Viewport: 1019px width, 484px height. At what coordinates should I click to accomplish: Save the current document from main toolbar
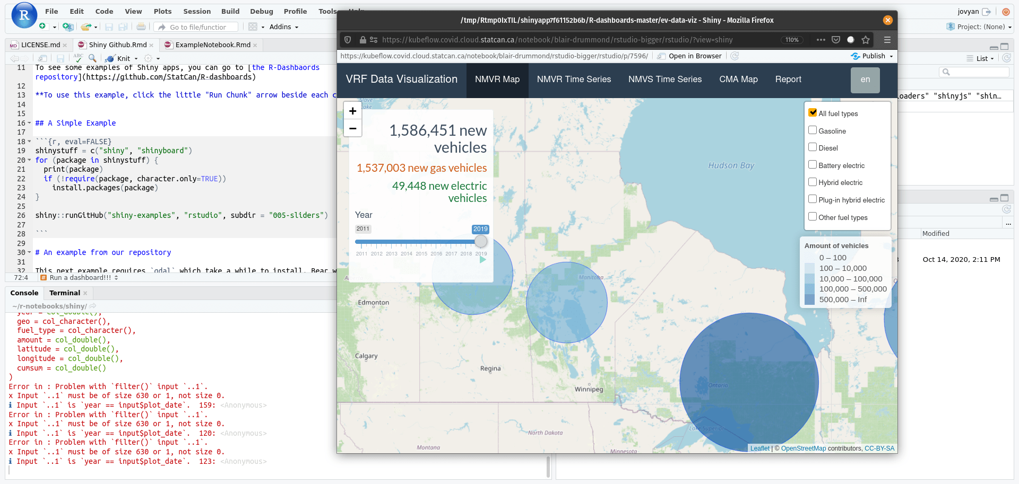(109, 27)
